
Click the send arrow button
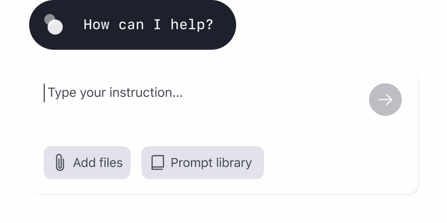[x=385, y=100]
